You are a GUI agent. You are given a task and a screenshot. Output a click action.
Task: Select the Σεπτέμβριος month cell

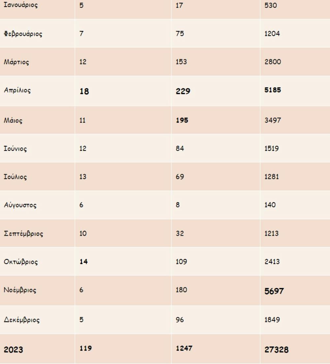[23, 234]
